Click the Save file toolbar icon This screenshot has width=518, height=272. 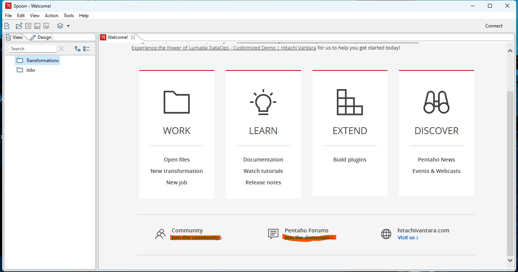[x=37, y=26]
